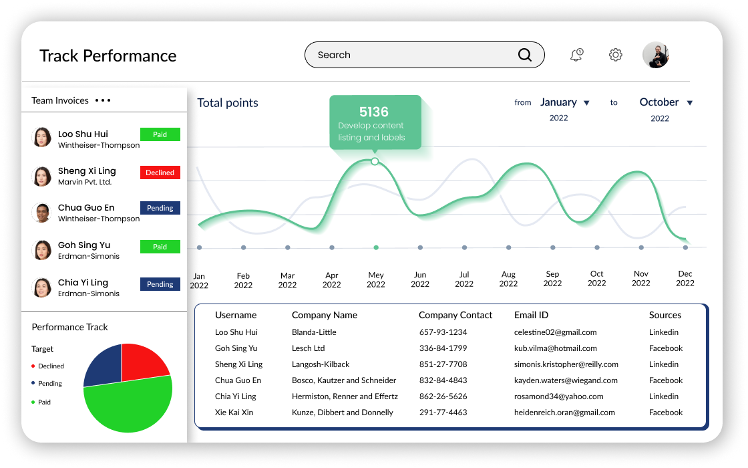Click green Paid slice of pie chart
748x468 pixels.
129,406
